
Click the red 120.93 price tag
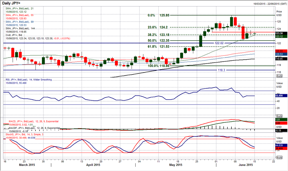(x=279, y=51)
